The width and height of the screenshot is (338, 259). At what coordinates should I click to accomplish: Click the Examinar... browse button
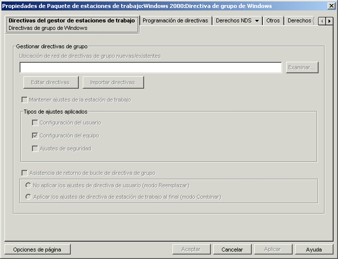pos(302,68)
